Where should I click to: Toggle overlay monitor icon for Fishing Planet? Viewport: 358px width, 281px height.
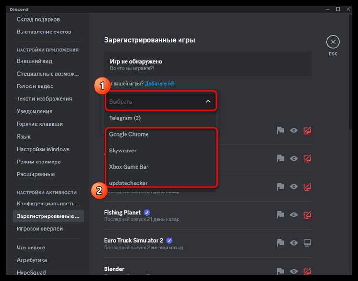307,215
